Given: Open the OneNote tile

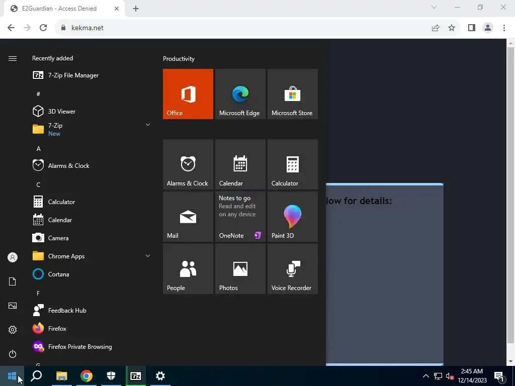Looking at the screenshot, I should [x=240, y=217].
